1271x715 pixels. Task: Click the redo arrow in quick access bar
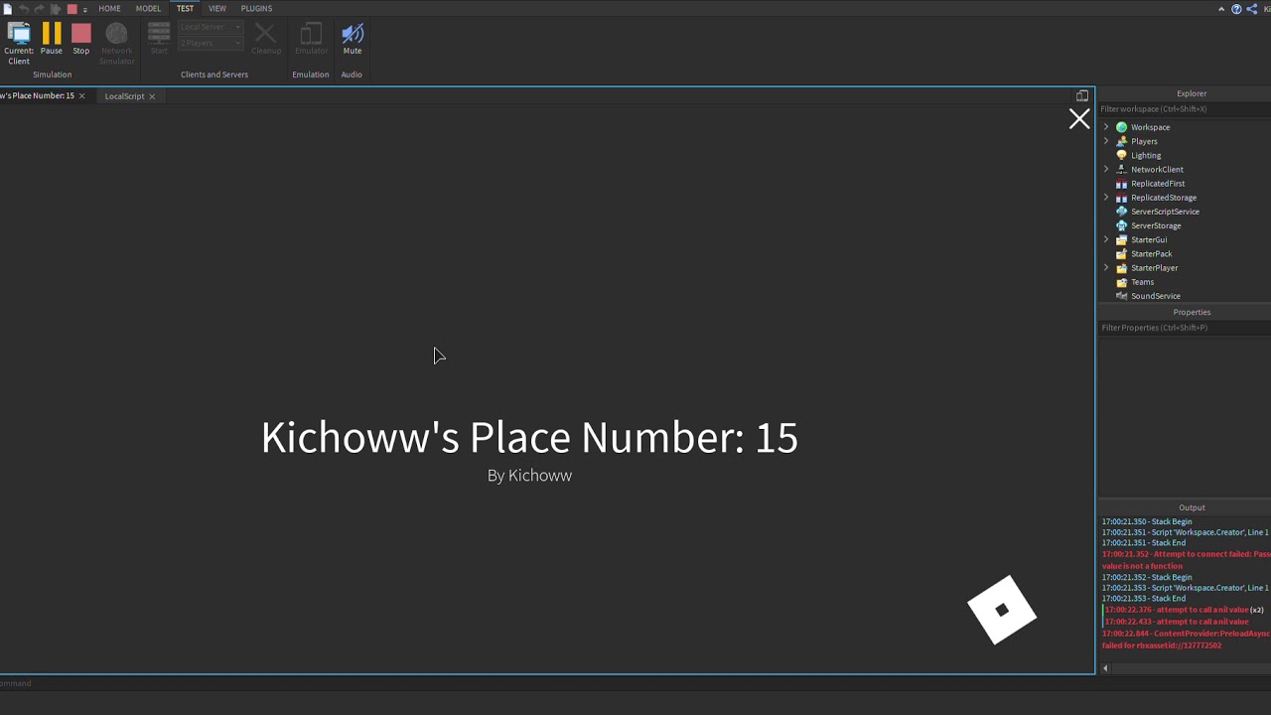point(39,9)
